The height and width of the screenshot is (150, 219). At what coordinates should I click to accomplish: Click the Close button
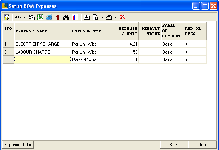[202, 145]
